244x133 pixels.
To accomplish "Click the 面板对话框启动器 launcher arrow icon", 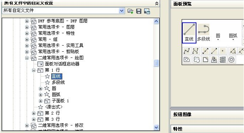I will pyautogui.click(x=40, y=64).
